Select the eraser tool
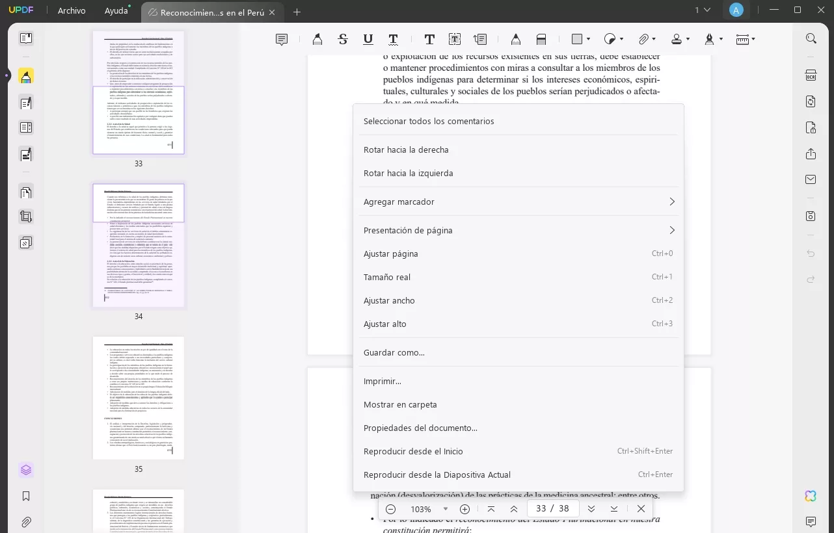834x533 pixels. [541, 40]
